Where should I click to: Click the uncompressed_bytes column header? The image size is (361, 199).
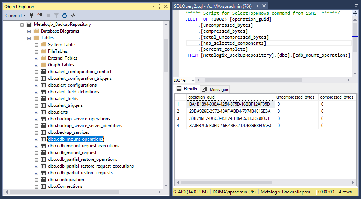[x=295, y=97]
